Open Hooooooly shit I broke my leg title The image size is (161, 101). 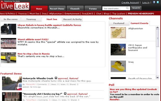[x=42, y=94]
